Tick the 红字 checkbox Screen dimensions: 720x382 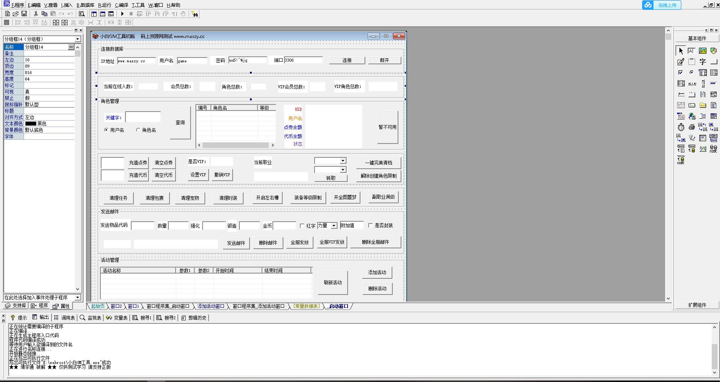point(302,226)
